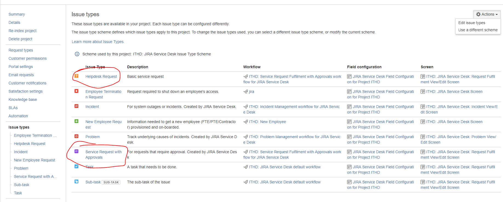
Task: Open the ITHD: New Employee workflow link
Action: (267, 122)
